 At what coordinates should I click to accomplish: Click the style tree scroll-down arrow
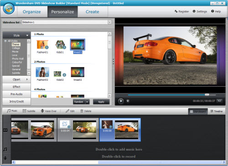[29, 73]
